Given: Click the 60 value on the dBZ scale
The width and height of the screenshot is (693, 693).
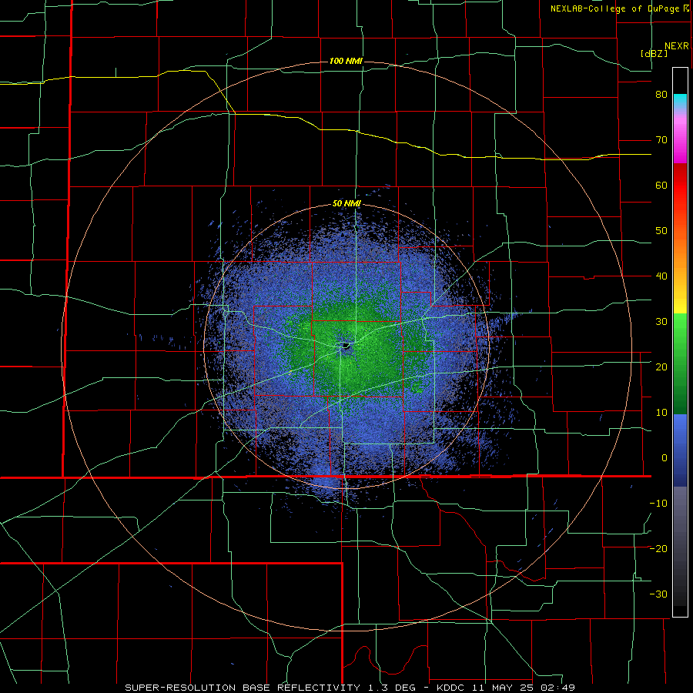Looking at the screenshot, I should tap(661, 185).
